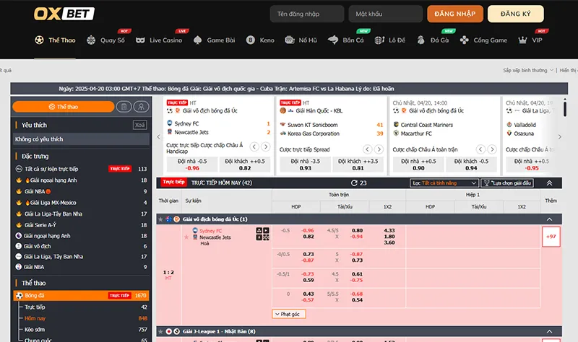The height and width of the screenshot is (342, 578).
Task: Select draw odds 3.60 in 1X2 column
Action: [389, 242]
